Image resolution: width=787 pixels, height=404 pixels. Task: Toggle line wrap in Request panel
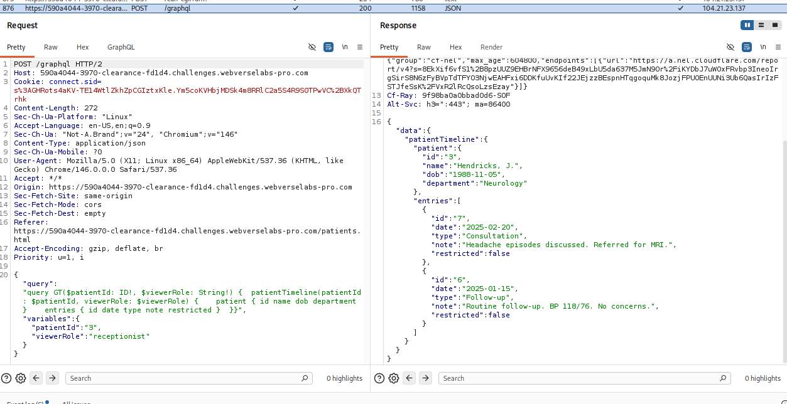328,47
